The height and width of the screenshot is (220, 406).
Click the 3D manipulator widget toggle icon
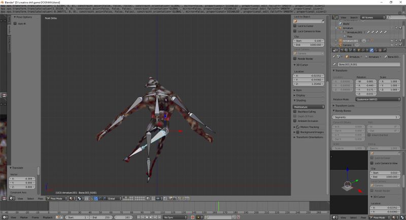coord(91,198)
